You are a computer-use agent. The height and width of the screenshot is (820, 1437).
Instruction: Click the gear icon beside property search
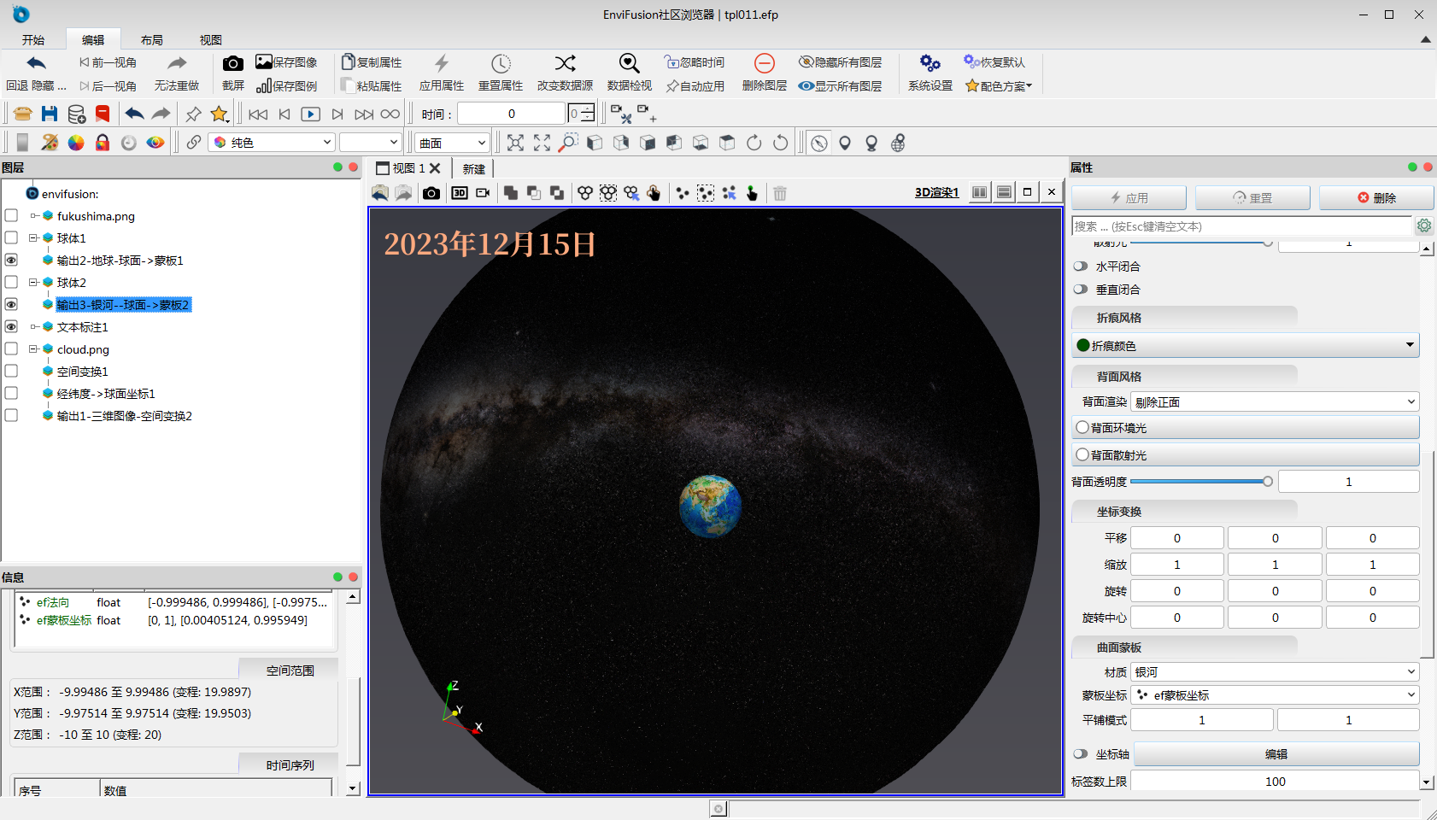point(1424,225)
